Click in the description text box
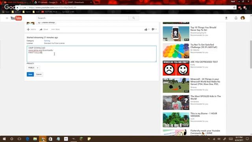252x142 pixels. [x=91, y=54]
